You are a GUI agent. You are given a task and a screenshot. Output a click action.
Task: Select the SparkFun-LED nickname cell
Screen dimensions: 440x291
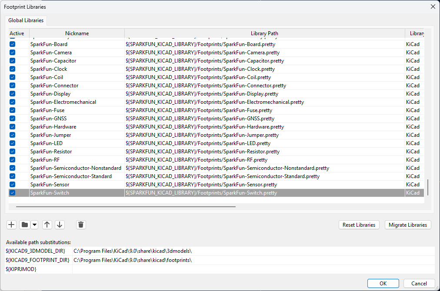[x=77, y=143]
